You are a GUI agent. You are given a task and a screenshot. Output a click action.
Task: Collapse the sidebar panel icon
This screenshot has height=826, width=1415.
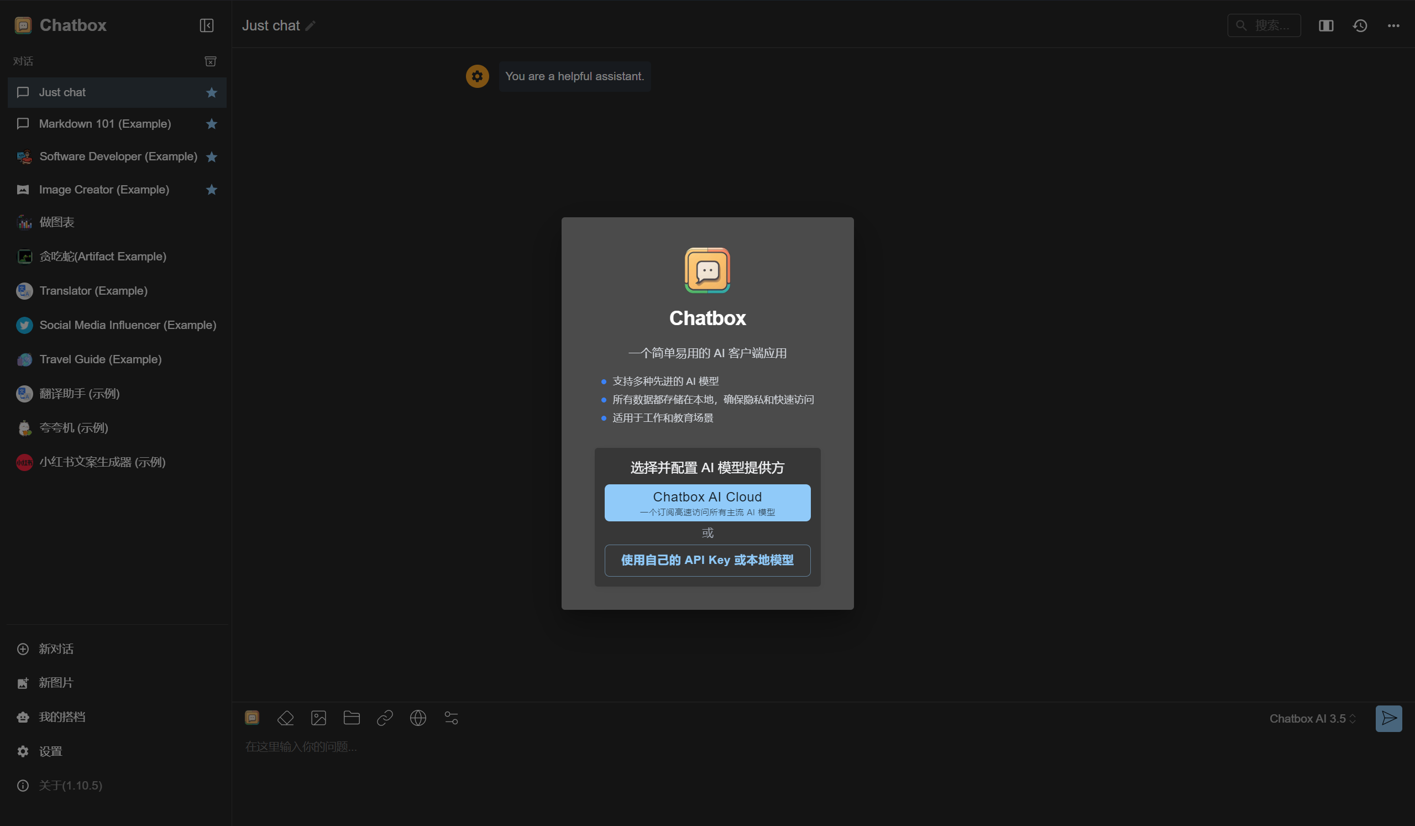click(206, 25)
